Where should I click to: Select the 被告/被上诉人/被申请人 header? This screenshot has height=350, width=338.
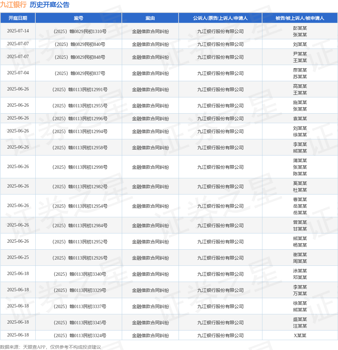tap(300, 18)
